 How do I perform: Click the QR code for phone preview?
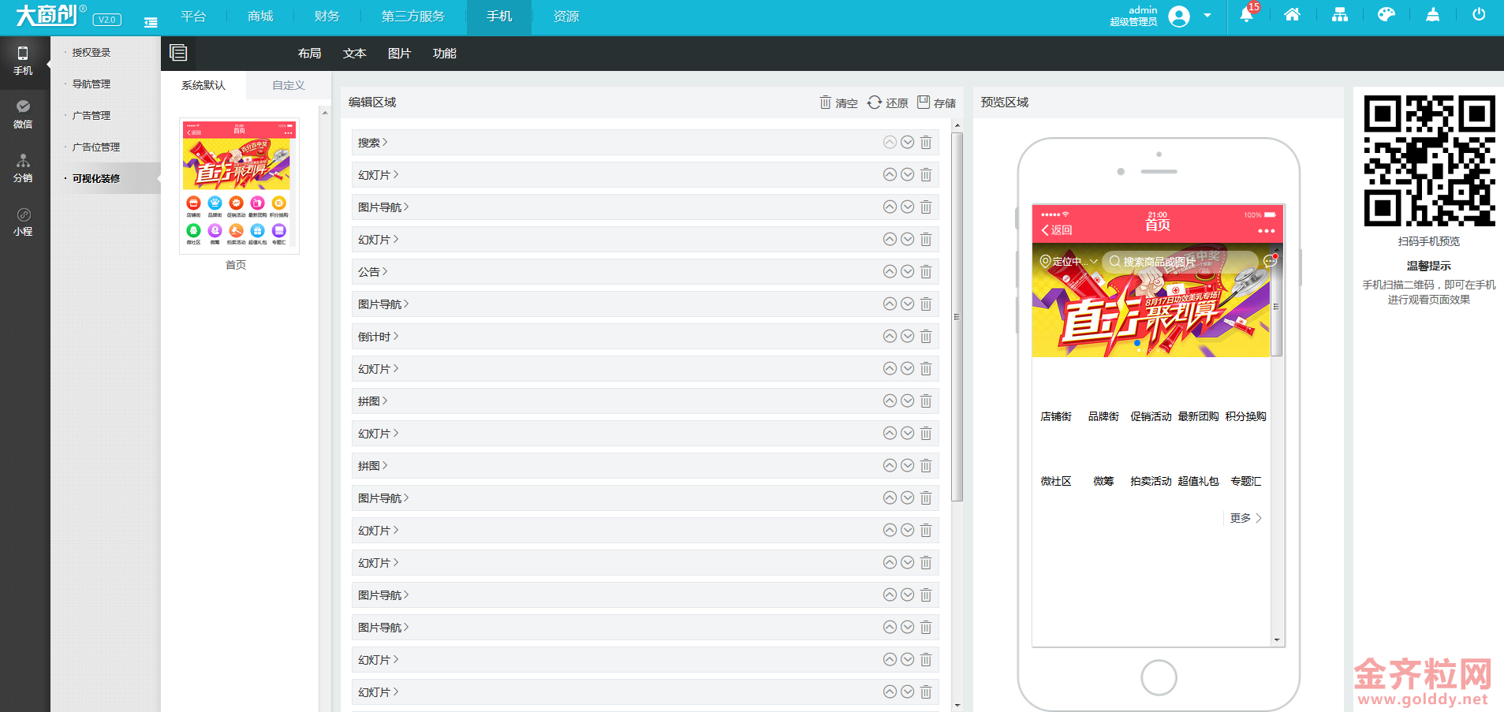click(x=1429, y=160)
